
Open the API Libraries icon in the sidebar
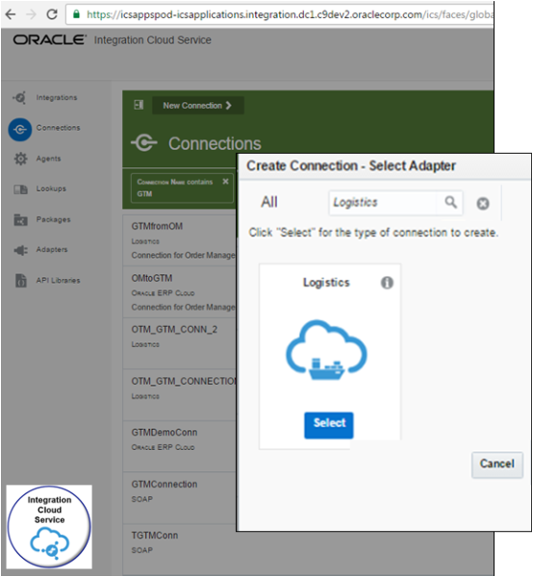click(21, 281)
